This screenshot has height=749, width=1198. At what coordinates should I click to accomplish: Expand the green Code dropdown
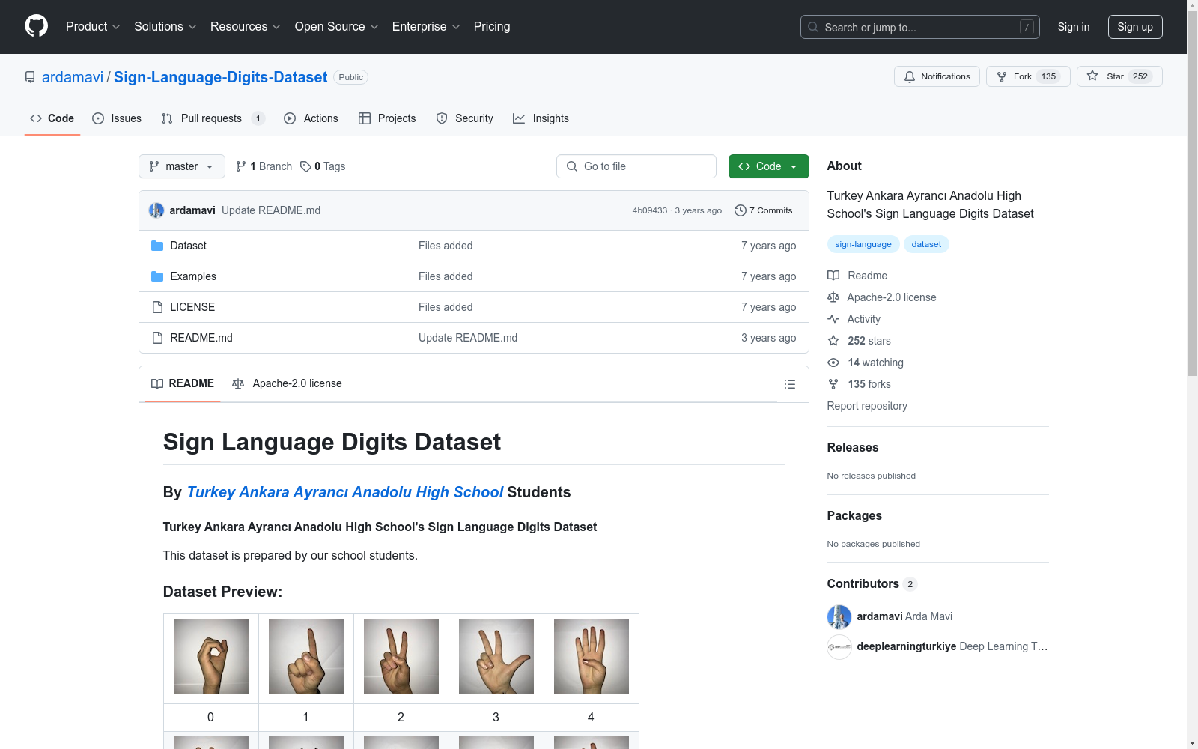pyautogui.click(x=768, y=166)
